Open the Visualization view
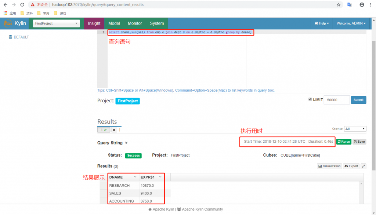Image resolution: width=376 pixels, height=215 pixels. point(329,166)
